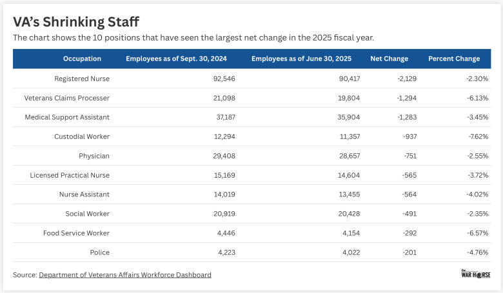Click the Net Change column header
503x293 pixels.
tap(389, 59)
